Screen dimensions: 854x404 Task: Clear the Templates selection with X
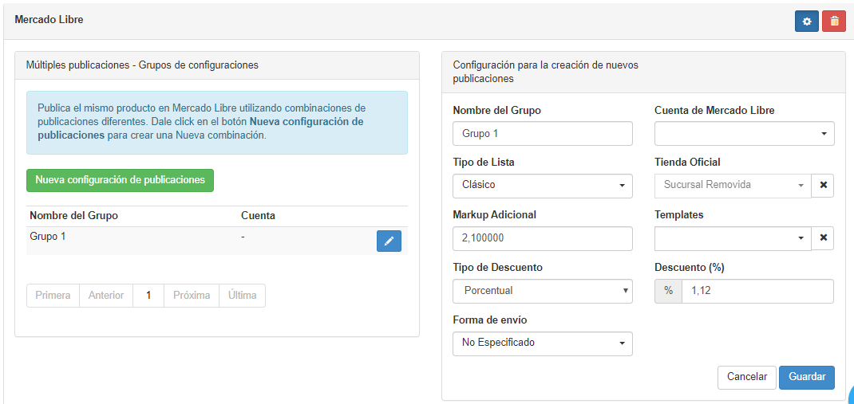click(823, 237)
